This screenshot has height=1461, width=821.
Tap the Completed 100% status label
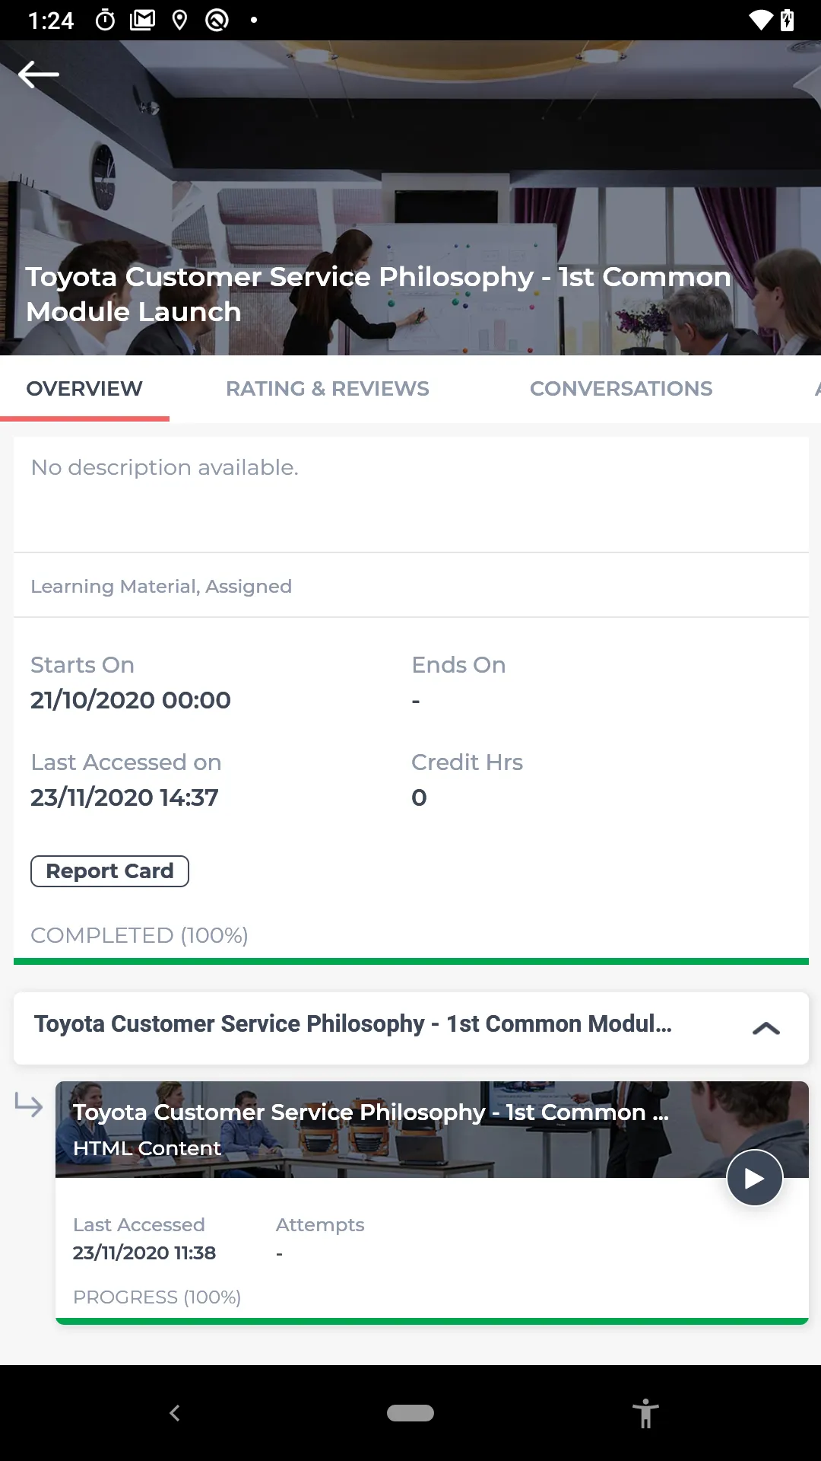click(139, 935)
